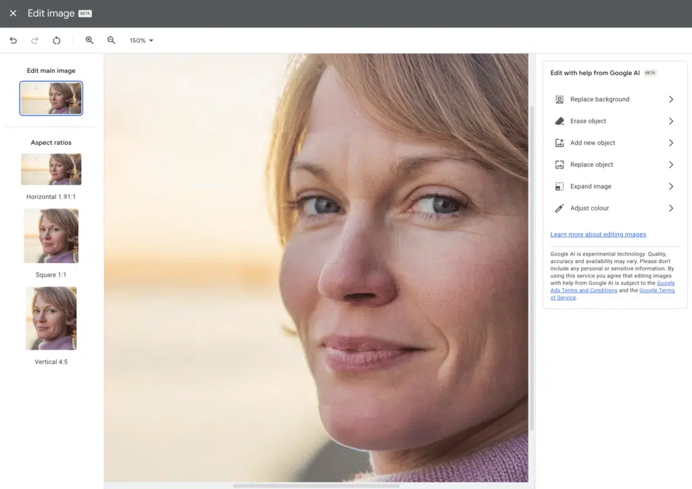692x489 pixels.
Task: Click the Replace background icon
Action: (559, 99)
